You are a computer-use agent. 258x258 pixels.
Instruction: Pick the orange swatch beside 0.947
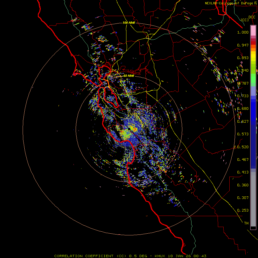click(253, 46)
